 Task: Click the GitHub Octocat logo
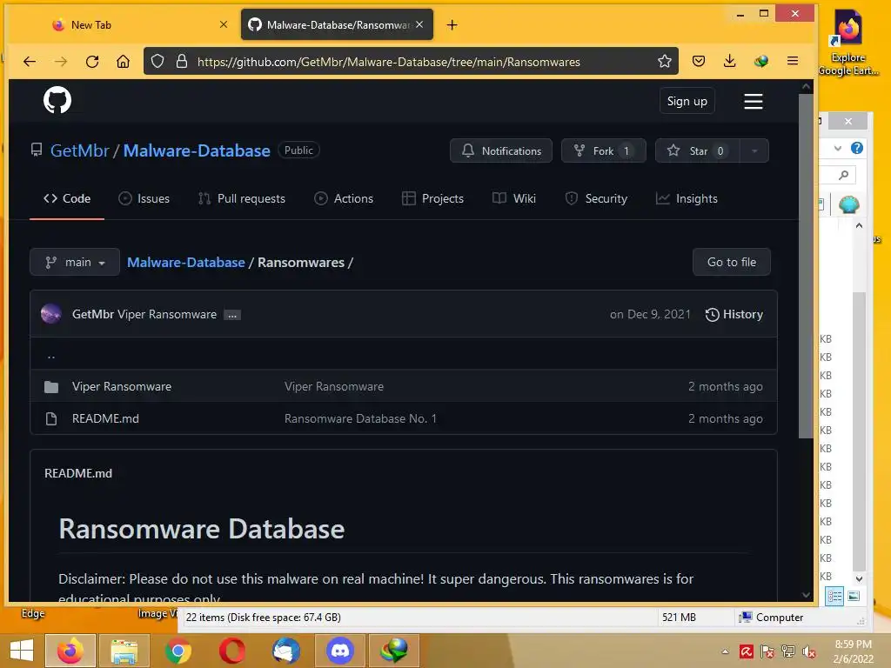57,100
